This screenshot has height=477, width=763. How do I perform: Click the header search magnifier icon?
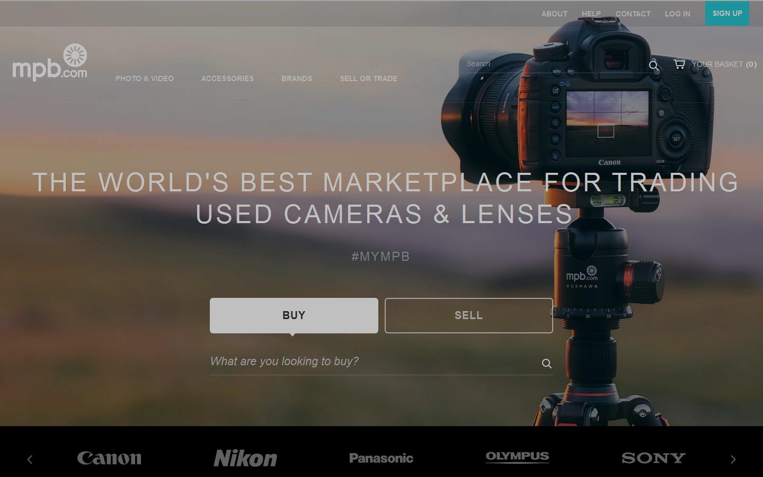click(x=653, y=65)
